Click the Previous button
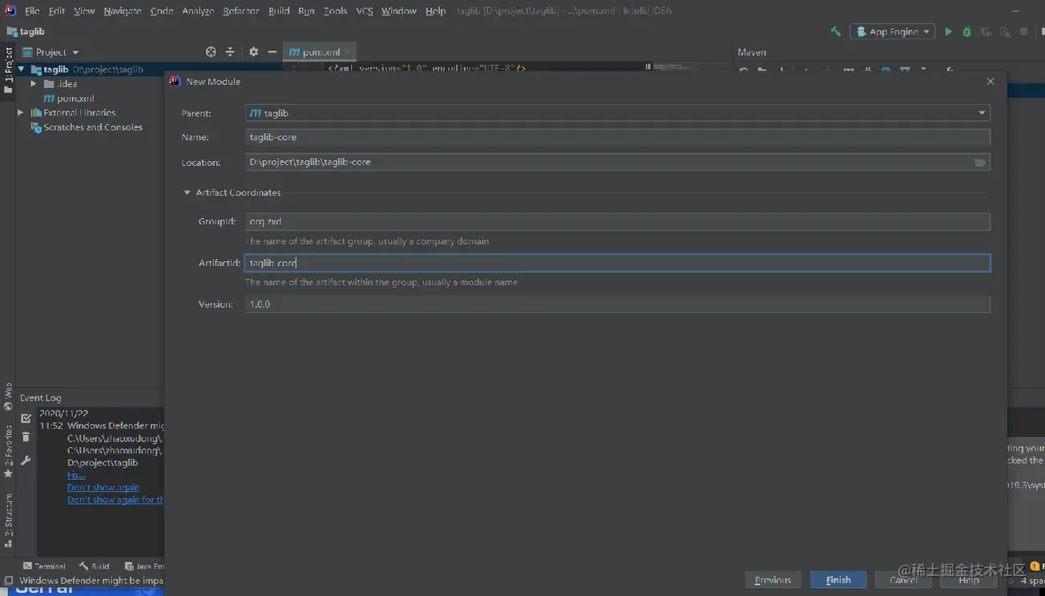The height and width of the screenshot is (596, 1045). 773,580
